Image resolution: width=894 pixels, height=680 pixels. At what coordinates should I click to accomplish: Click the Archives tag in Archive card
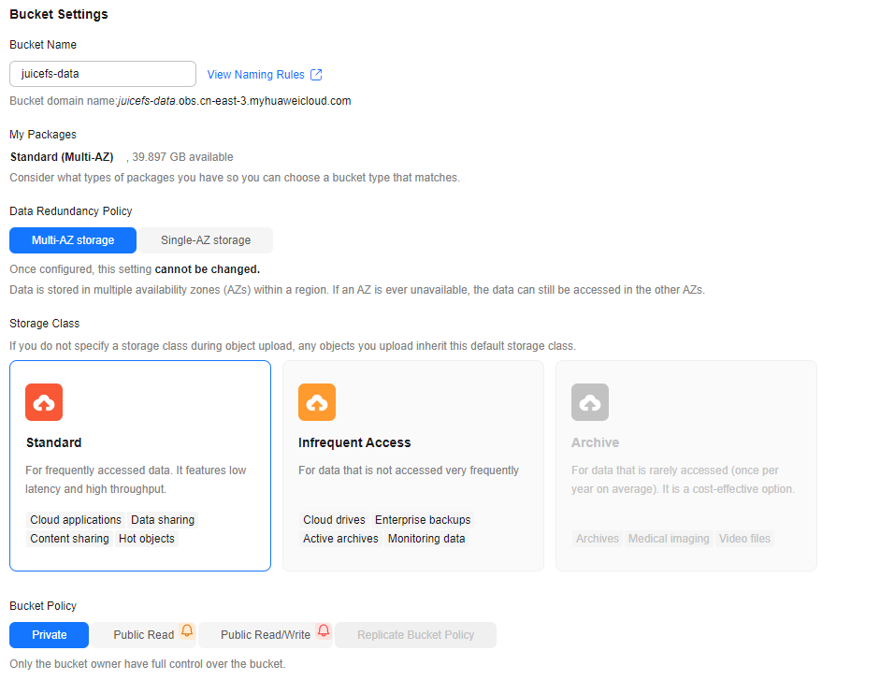coord(597,539)
